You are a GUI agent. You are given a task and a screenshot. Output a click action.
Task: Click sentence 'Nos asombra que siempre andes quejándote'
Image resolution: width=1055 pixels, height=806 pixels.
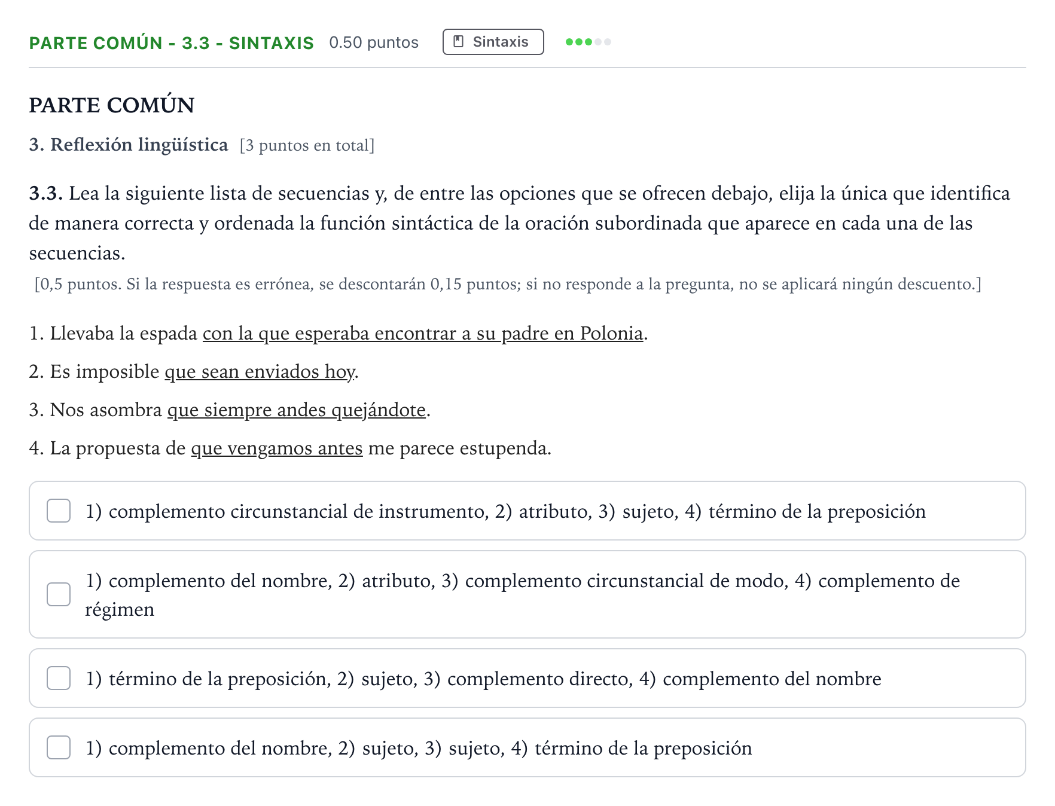tap(230, 410)
